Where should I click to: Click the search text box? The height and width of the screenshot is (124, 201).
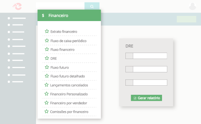[60, 6]
